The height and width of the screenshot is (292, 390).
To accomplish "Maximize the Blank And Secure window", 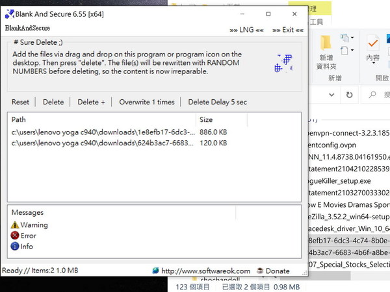I will pos(268,14).
